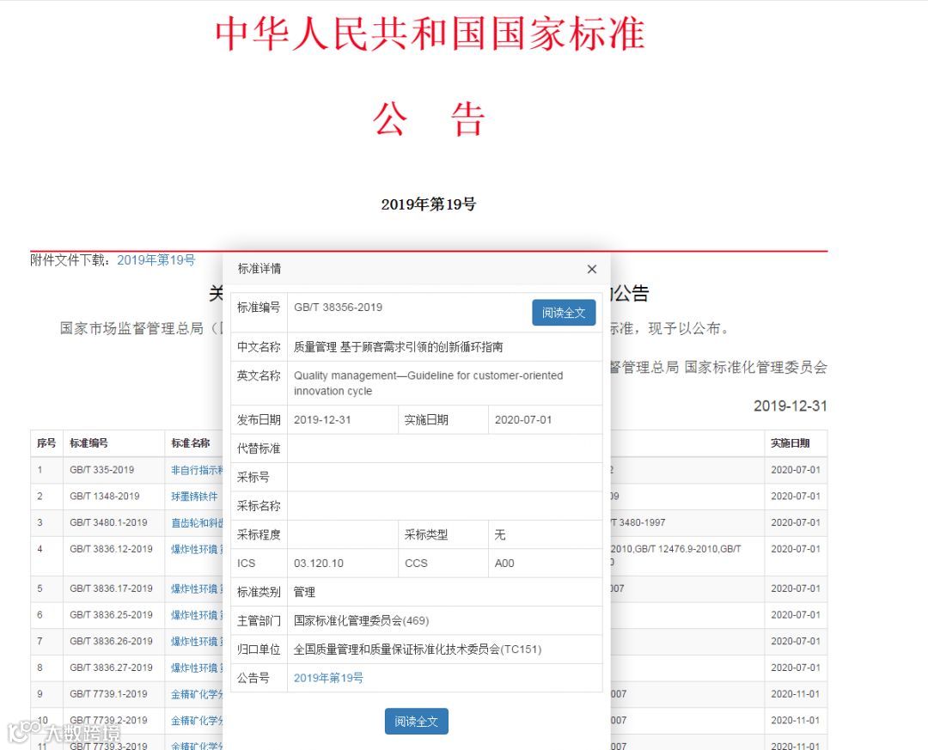This screenshot has width=928, height=750.
Task: Open the 直齿轮和斜齿 standard link
Action: (x=197, y=522)
